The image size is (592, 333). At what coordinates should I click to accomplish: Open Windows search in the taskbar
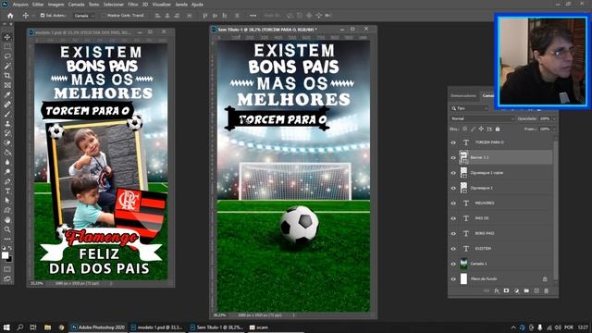[x=19, y=327]
